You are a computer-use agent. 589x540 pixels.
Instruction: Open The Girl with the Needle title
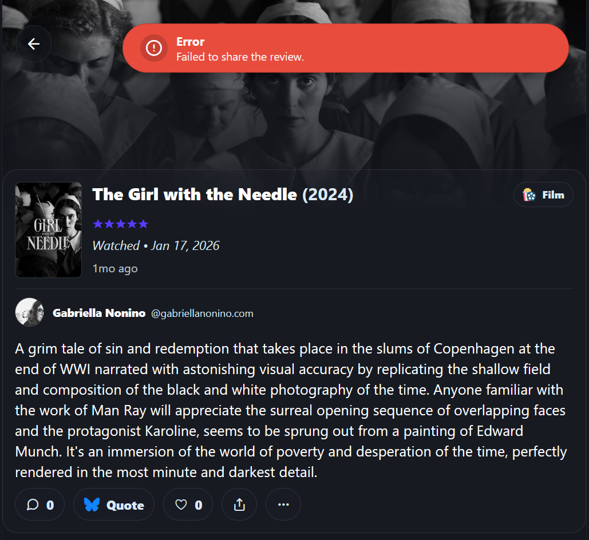195,195
